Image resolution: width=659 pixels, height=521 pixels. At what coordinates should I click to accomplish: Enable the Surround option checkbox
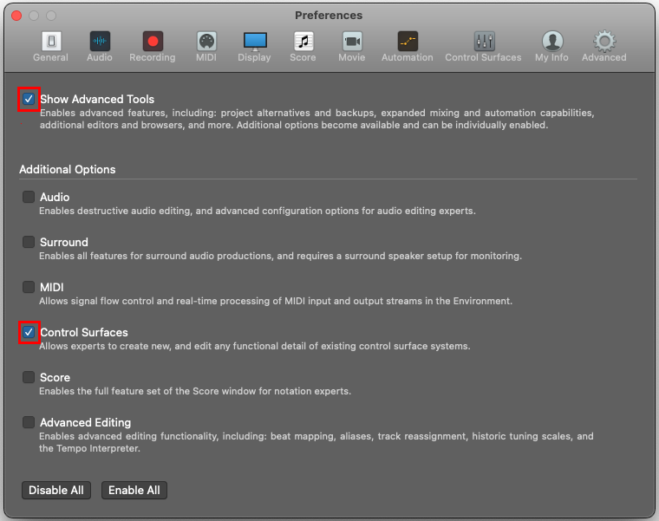[29, 242]
